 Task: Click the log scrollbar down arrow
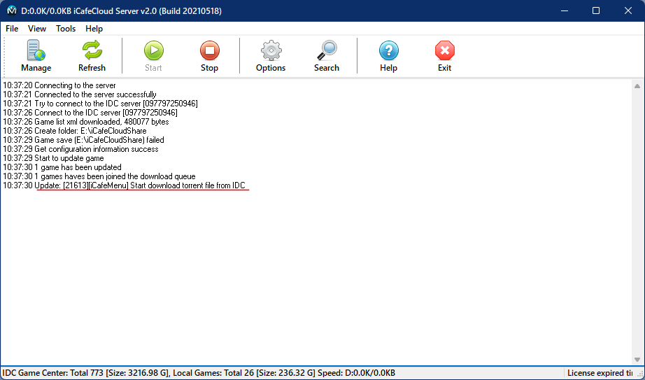637,359
